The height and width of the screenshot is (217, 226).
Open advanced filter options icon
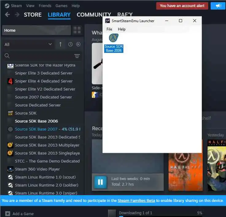pyautogui.click(x=77, y=56)
